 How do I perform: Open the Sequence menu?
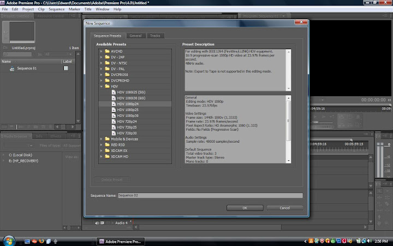click(56, 9)
